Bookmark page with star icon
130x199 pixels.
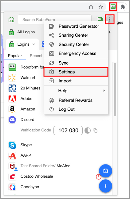tap(101, 7)
